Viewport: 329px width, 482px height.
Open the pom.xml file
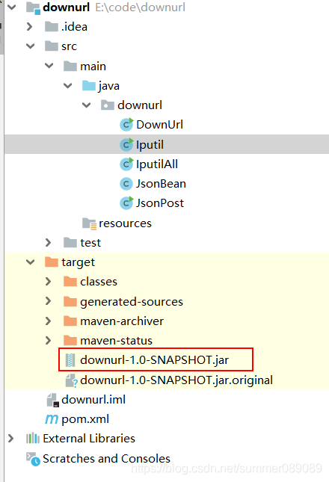tap(85, 419)
